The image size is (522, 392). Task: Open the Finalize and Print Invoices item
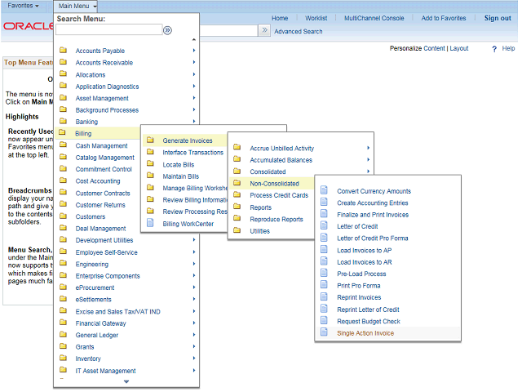(373, 215)
